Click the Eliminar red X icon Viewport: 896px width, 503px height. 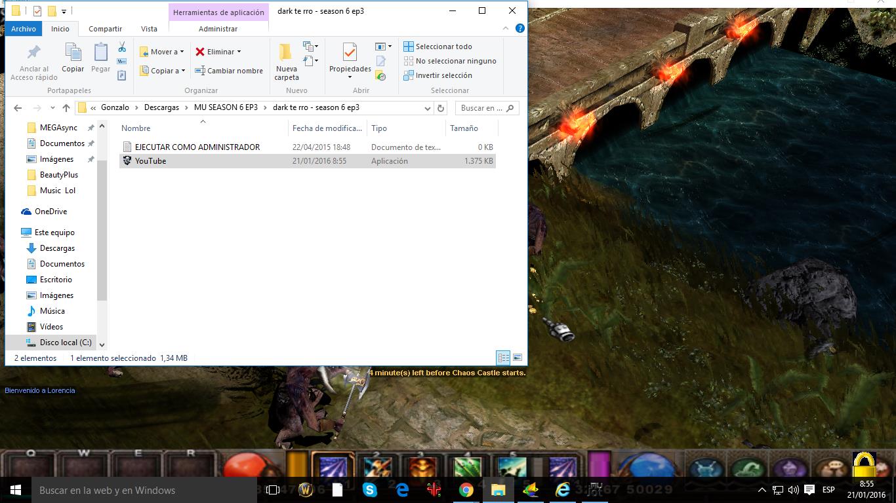click(x=200, y=52)
